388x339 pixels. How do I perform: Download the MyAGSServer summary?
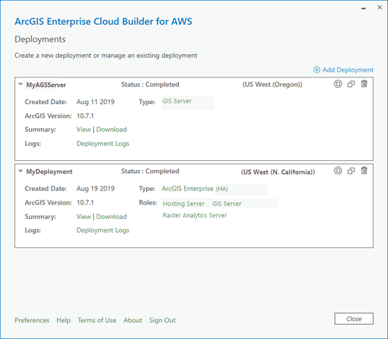(111, 130)
